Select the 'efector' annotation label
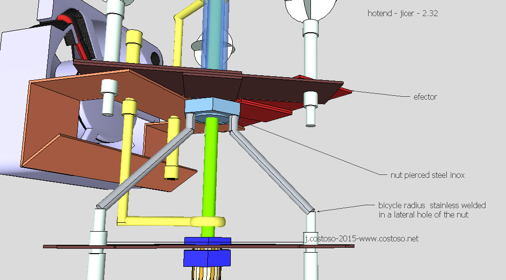506x280 pixels. click(424, 97)
